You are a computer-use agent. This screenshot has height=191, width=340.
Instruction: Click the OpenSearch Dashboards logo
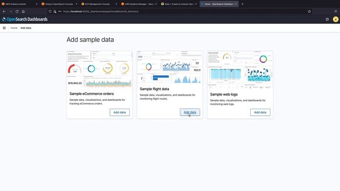[24, 19]
